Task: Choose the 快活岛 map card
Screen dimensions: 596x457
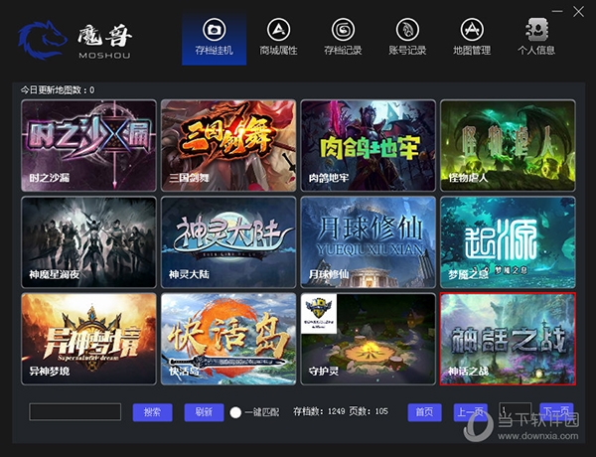Action: (x=228, y=339)
